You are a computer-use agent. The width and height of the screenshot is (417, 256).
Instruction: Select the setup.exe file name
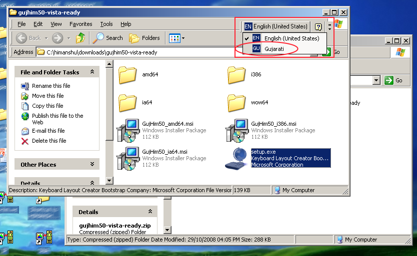[263, 152]
